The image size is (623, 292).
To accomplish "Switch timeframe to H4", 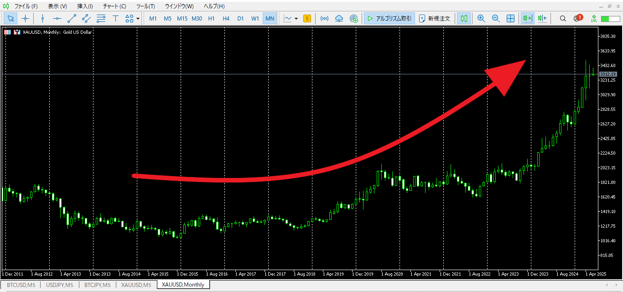I will [226, 19].
